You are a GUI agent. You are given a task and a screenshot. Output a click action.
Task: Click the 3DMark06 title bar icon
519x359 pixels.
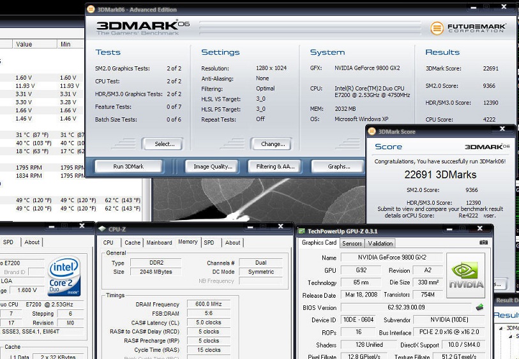pyautogui.click(x=91, y=10)
